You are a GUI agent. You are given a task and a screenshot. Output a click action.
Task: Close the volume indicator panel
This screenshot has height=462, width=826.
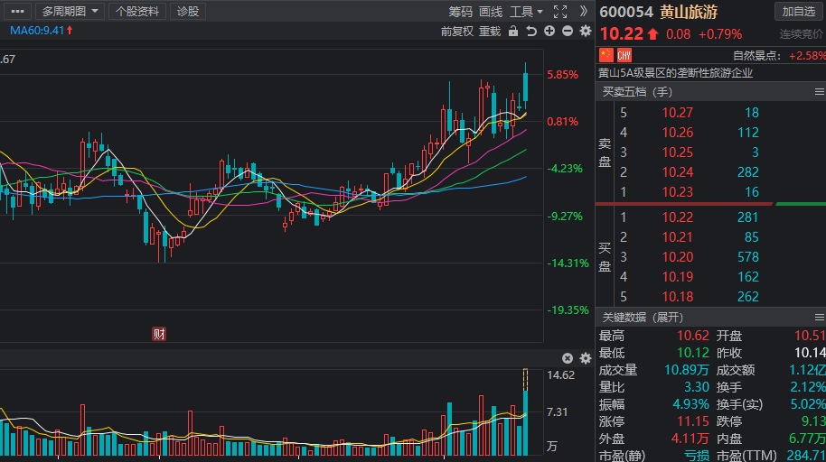[568, 358]
